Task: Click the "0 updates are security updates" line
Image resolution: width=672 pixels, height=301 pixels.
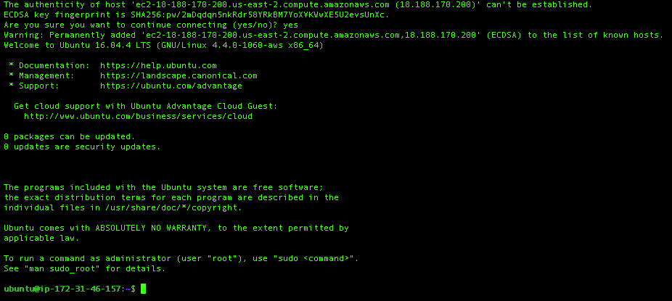Action: click(x=82, y=147)
